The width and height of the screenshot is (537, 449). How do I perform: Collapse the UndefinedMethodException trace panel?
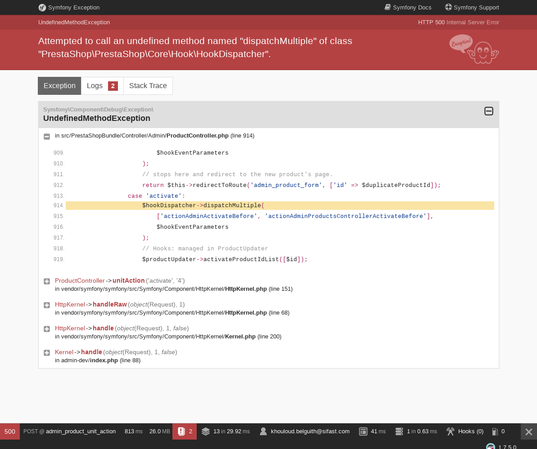point(489,111)
